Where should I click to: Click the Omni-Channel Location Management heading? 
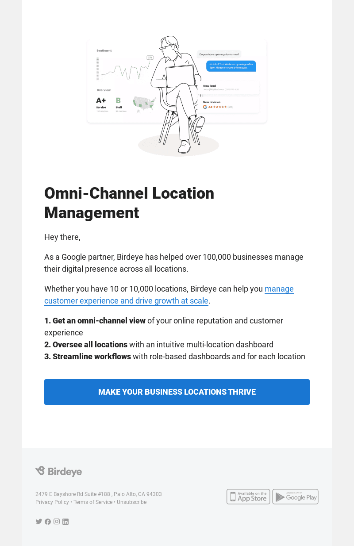tap(129, 203)
